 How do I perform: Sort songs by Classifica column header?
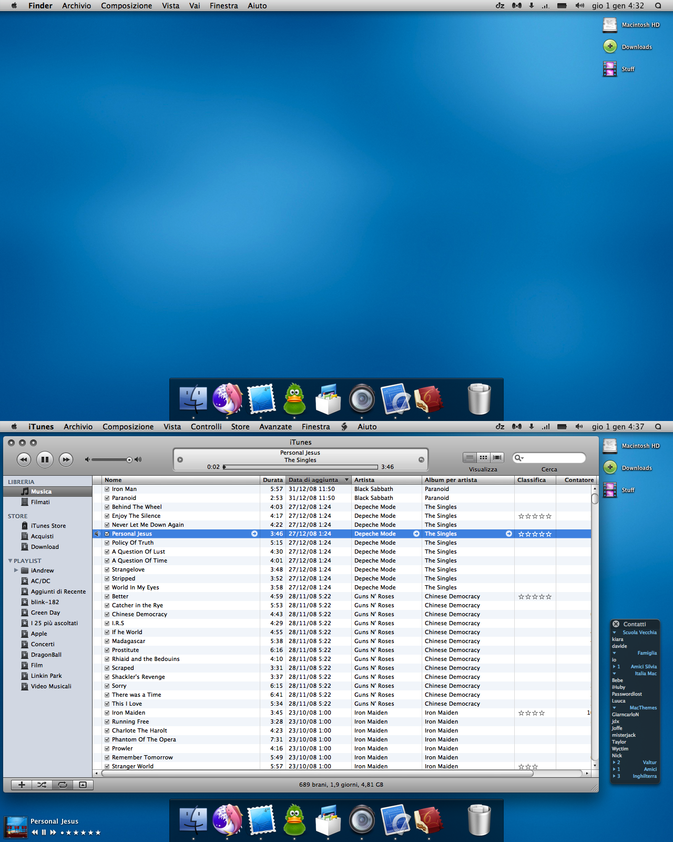(535, 480)
